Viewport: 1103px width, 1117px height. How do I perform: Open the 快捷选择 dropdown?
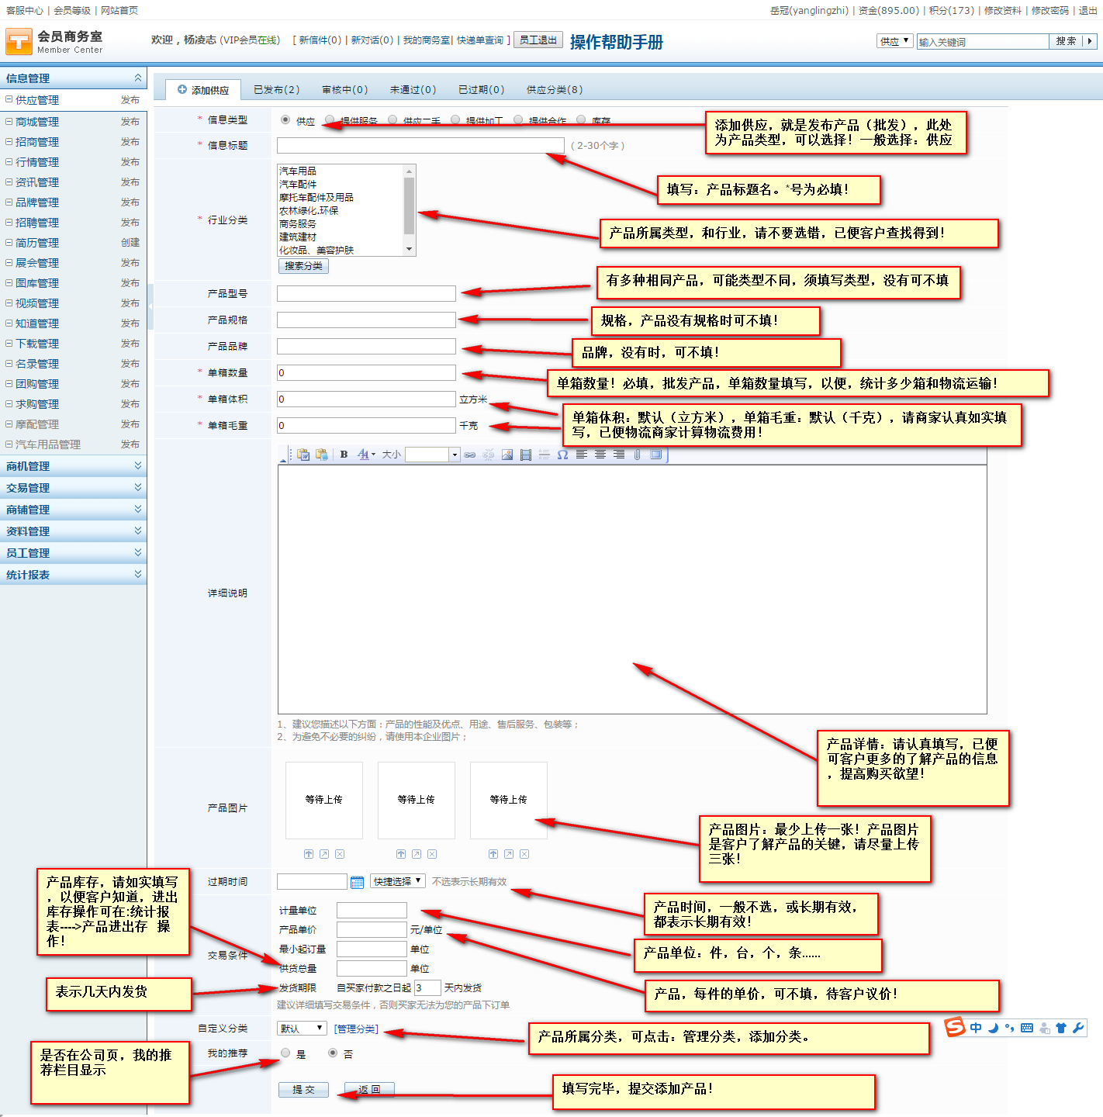pyautogui.click(x=397, y=881)
